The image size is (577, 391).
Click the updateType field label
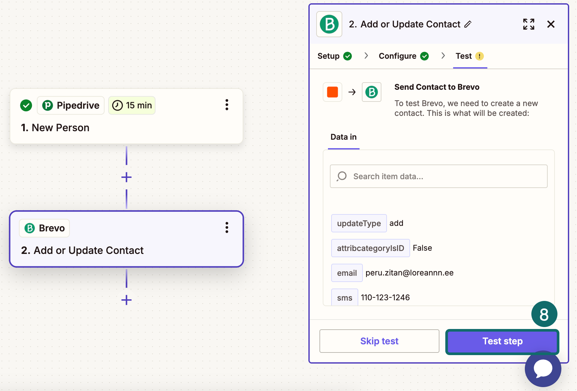pyautogui.click(x=359, y=223)
